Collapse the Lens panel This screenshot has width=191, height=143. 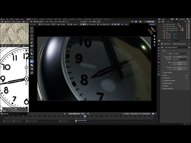(164, 51)
